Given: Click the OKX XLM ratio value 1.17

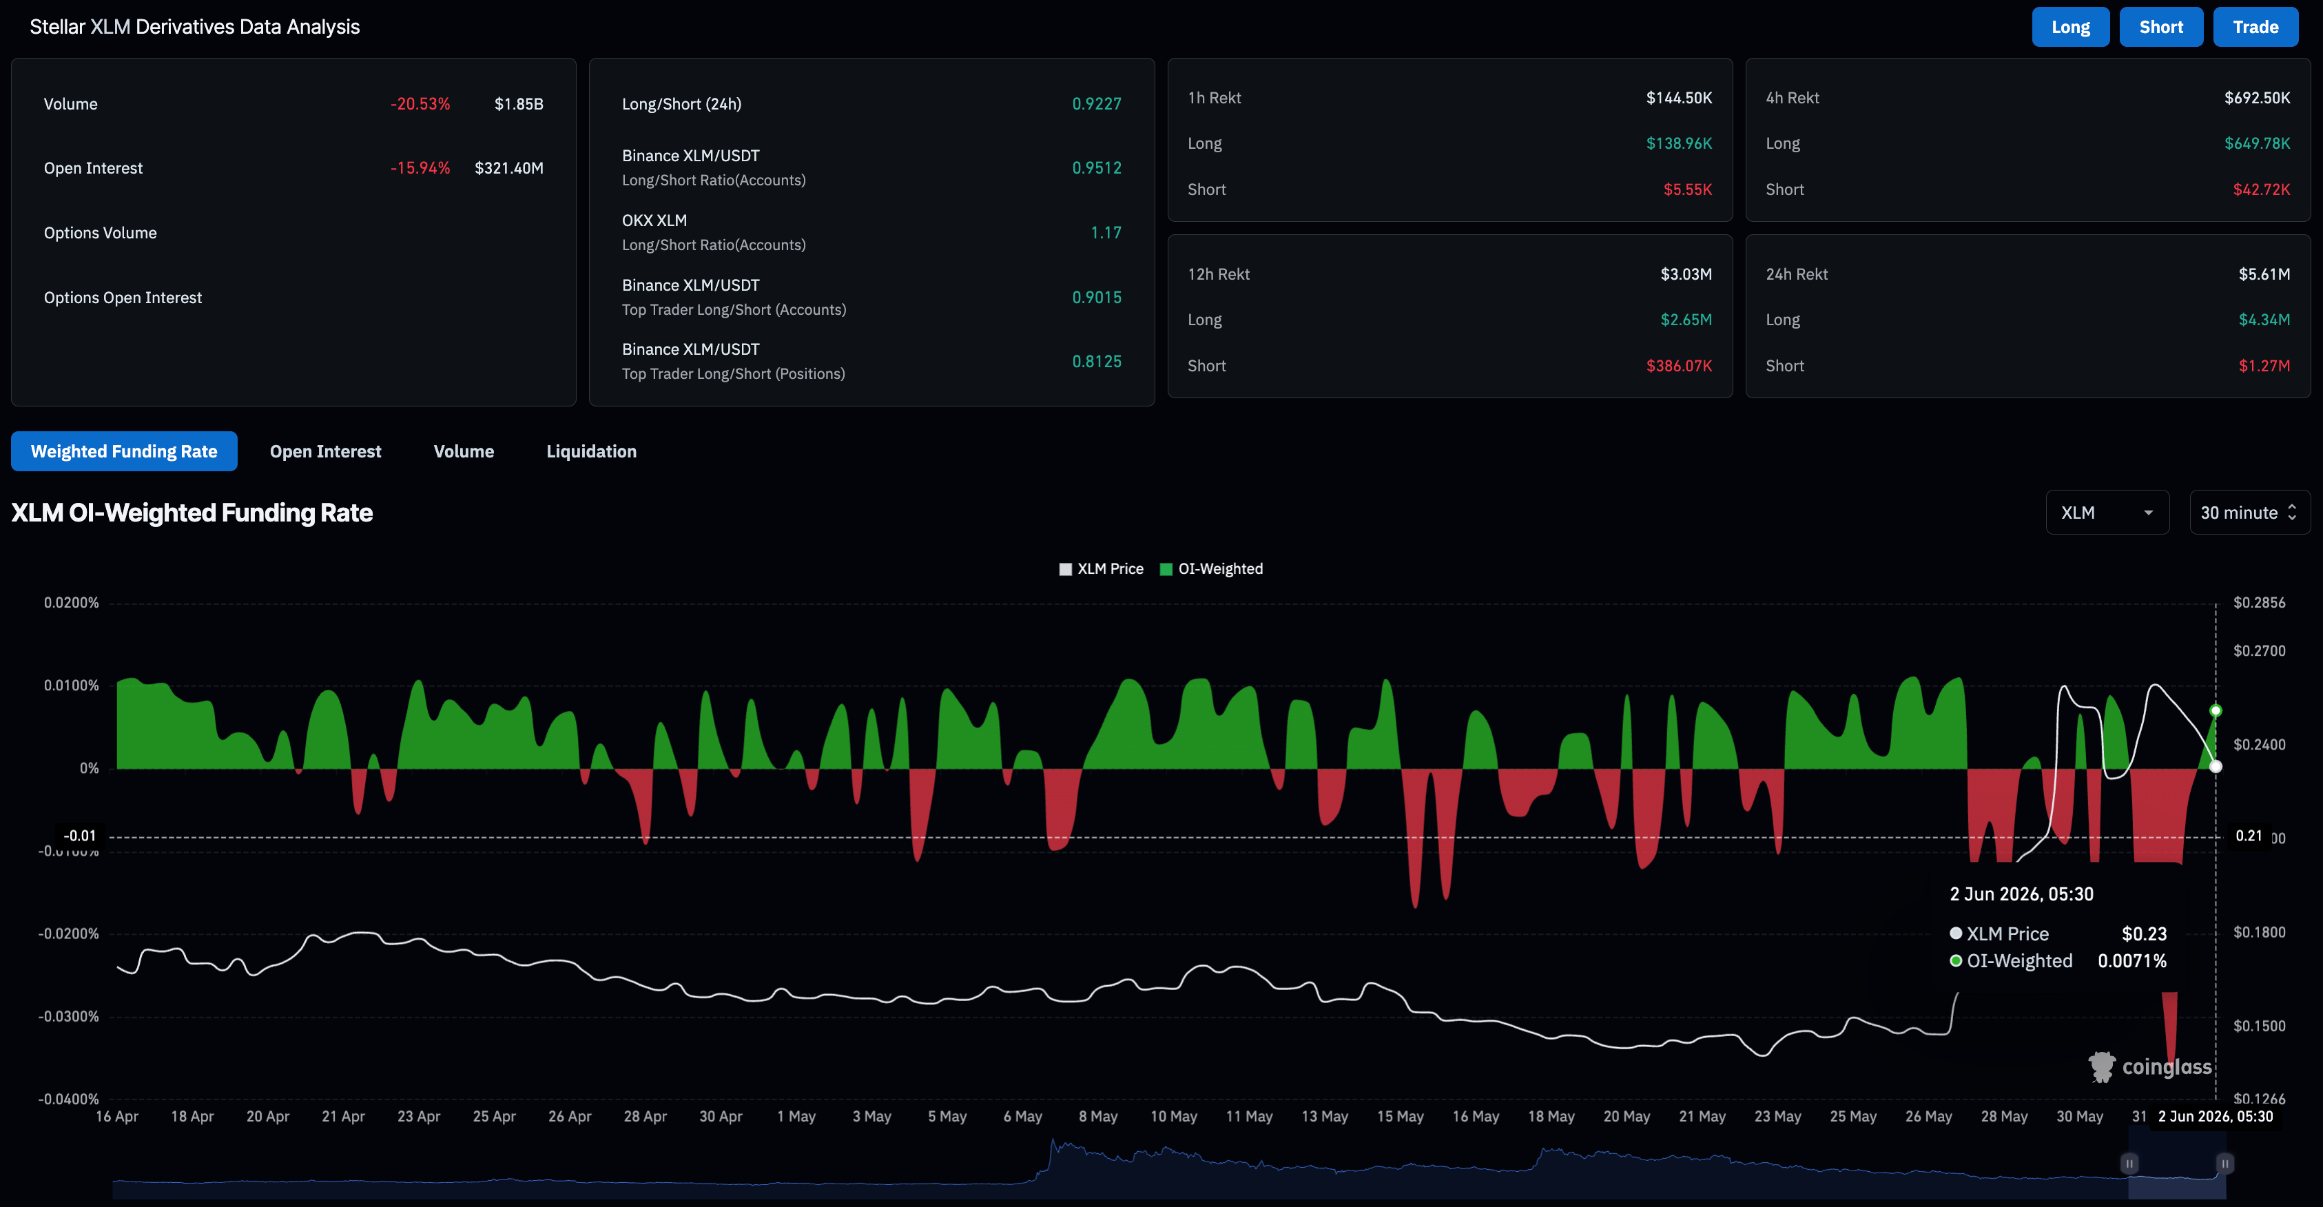Looking at the screenshot, I should tap(1106, 233).
